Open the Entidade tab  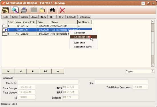point(71,17)
